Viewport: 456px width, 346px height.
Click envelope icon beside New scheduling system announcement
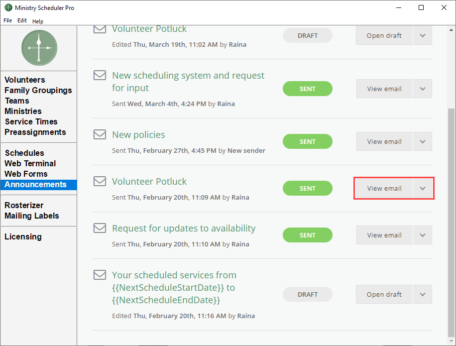pos(100,75)
